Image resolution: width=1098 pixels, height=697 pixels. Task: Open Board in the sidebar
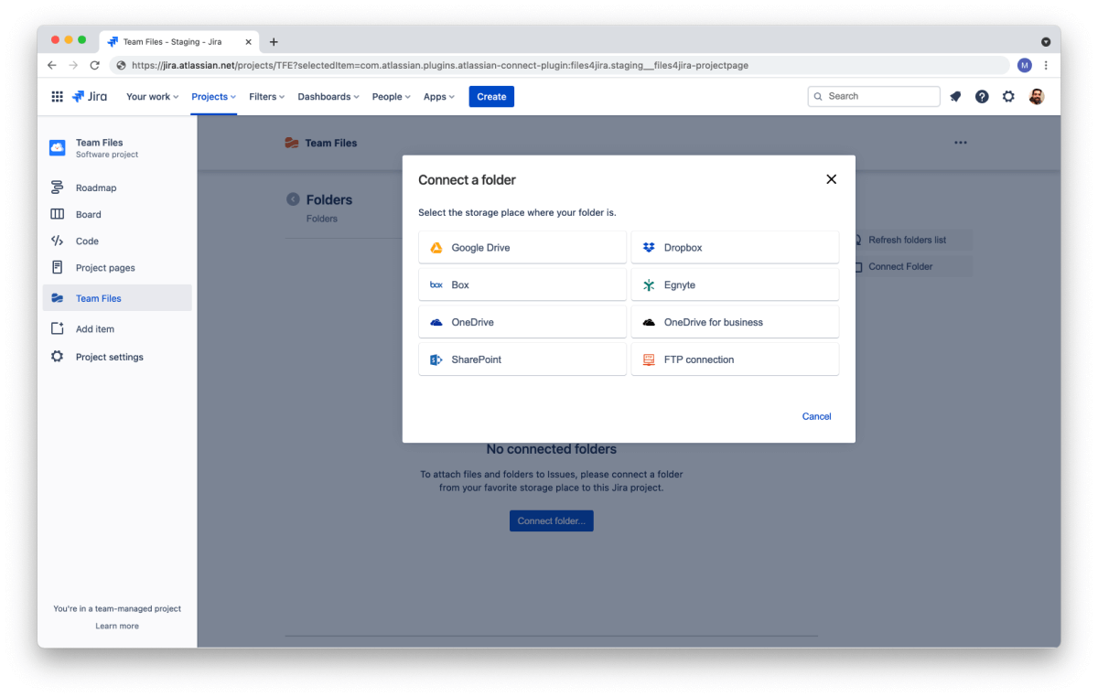(x=117, y=214)
